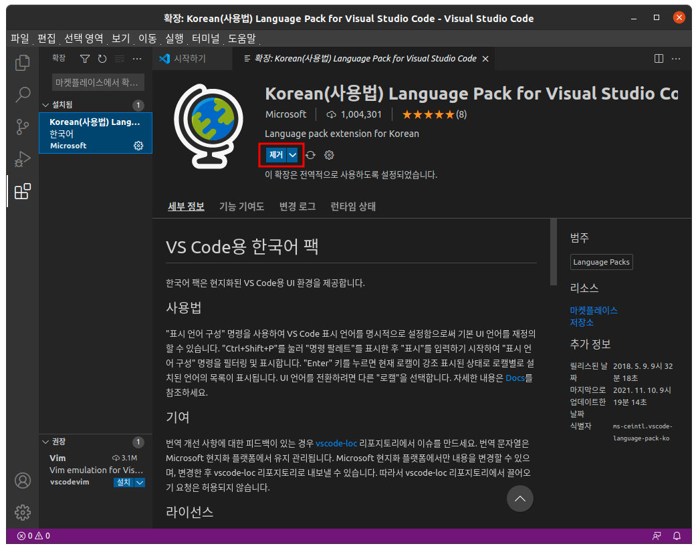Image resolution: width=698 pixels, height=550 pixels.
Task: Open the 보기 menu
Action: (120, 39)
